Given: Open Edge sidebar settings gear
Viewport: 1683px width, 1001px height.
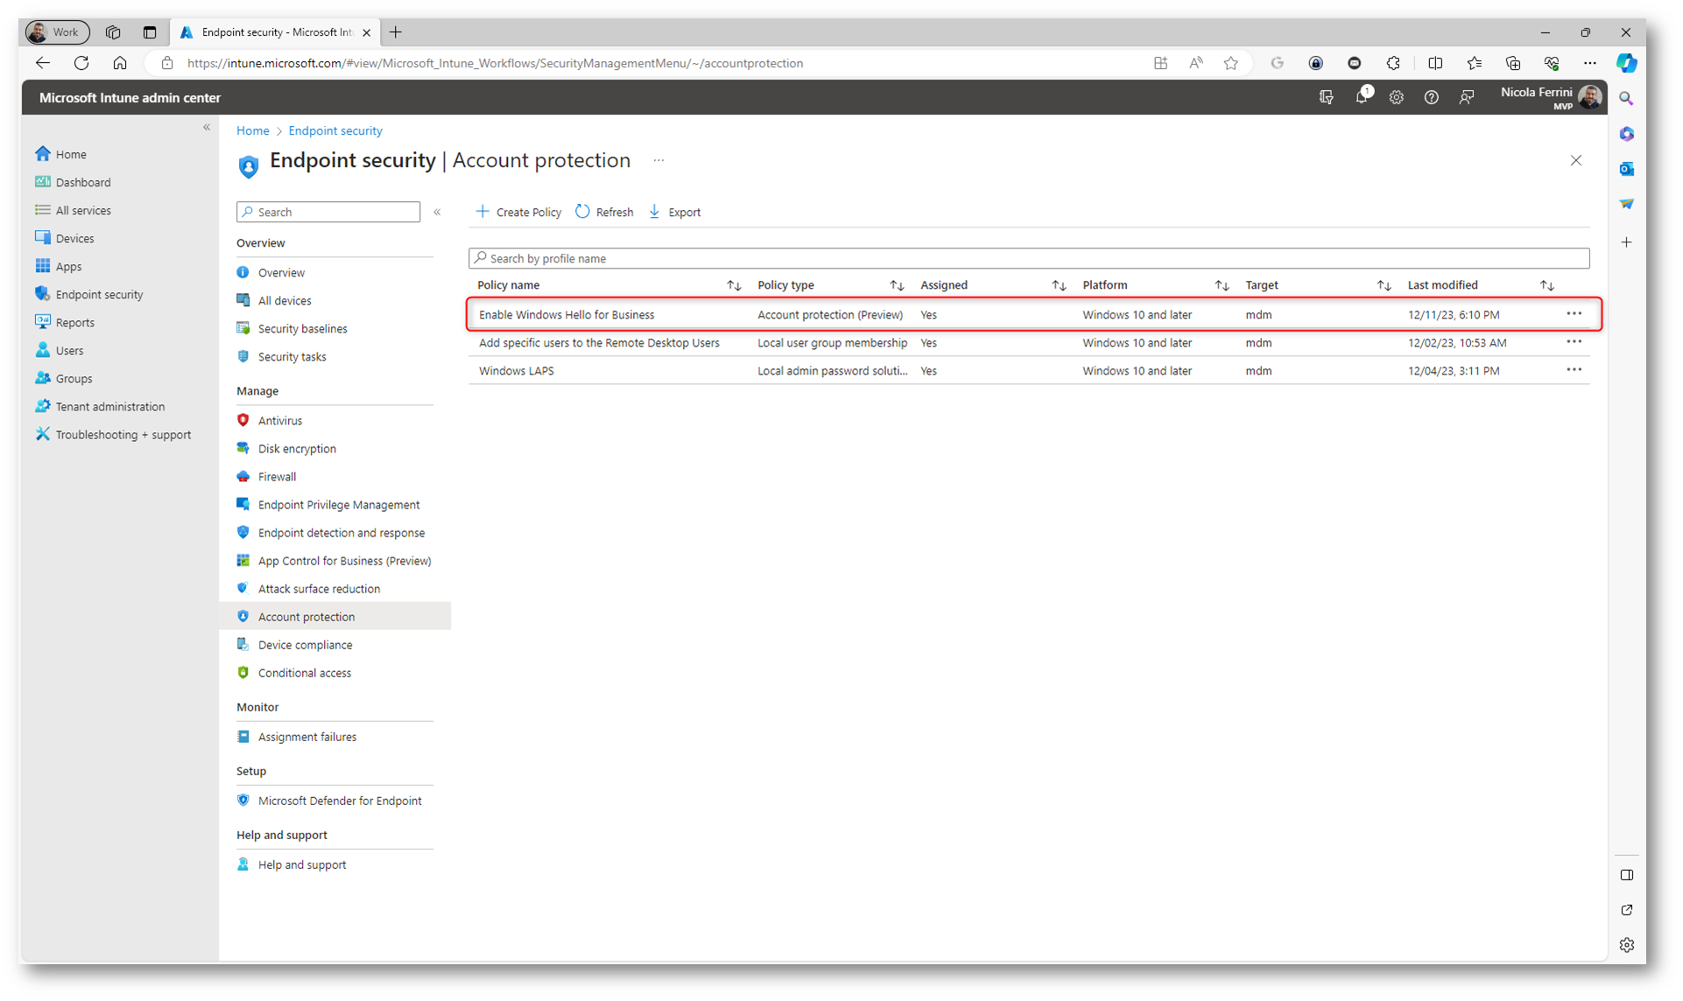Looking at the screenshot, I should [1626, 945].
